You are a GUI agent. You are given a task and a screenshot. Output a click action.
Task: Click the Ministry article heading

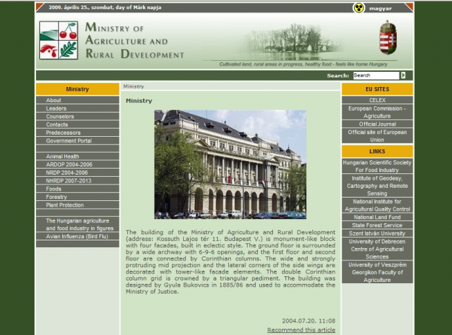139,101
